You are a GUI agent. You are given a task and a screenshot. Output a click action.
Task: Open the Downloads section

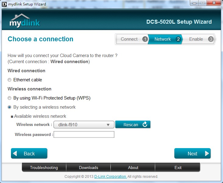[x=89, y=168]
